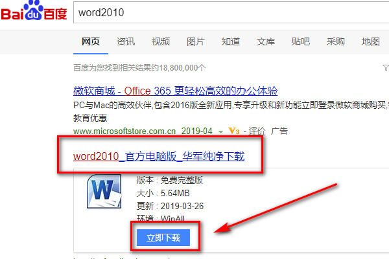
Task: Go to the 图片 tab
Action: (x=196, y=41)
